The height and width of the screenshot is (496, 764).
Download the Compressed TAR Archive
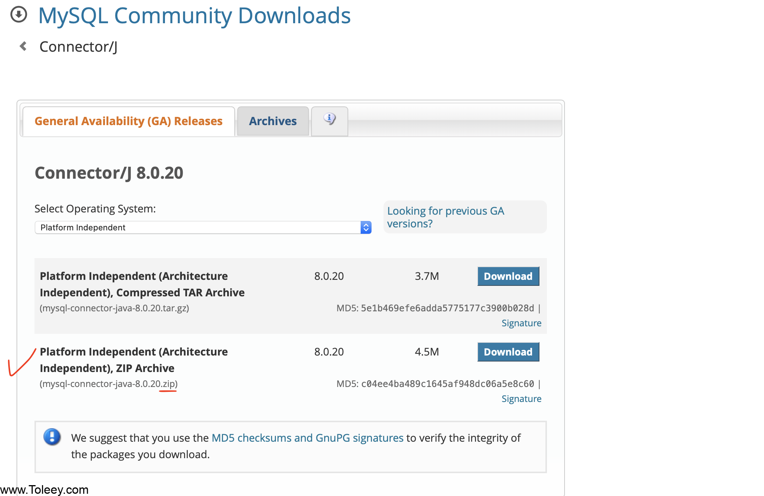pos(508,276)
